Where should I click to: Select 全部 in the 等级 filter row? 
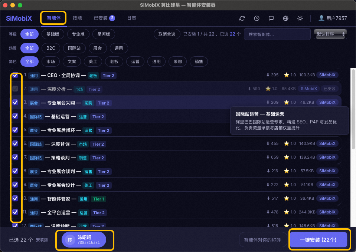(30, 34)
